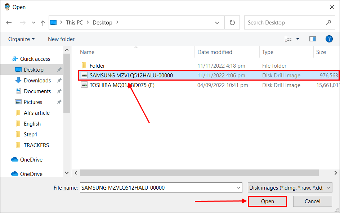
Task: Open Ali's article folder
Action: [37, 113]
